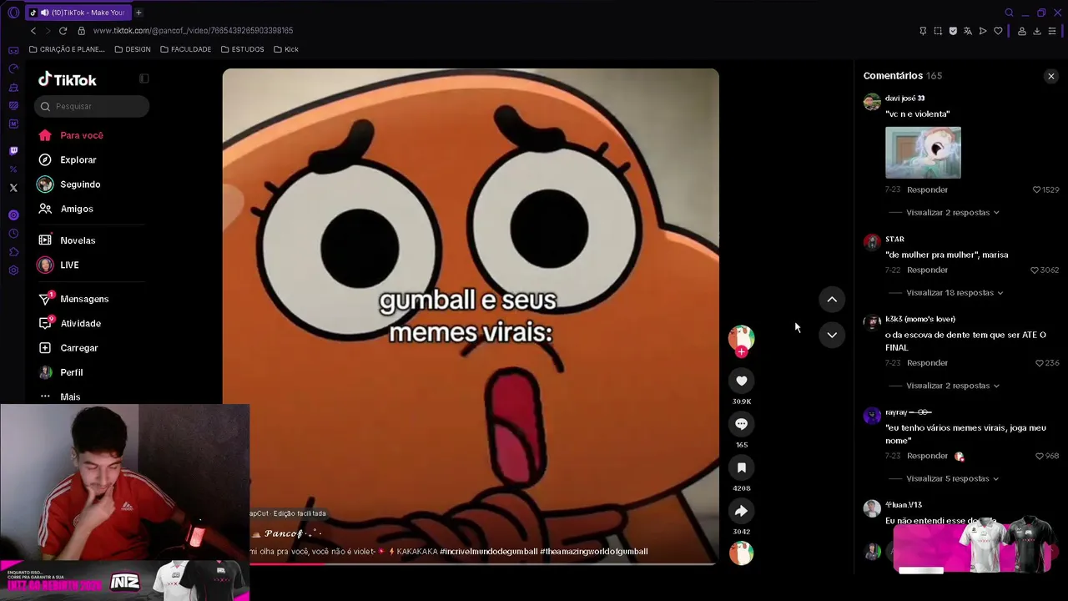Share the video with the arrow icon
The image size is (1068, 601).
tap(741, 511)
